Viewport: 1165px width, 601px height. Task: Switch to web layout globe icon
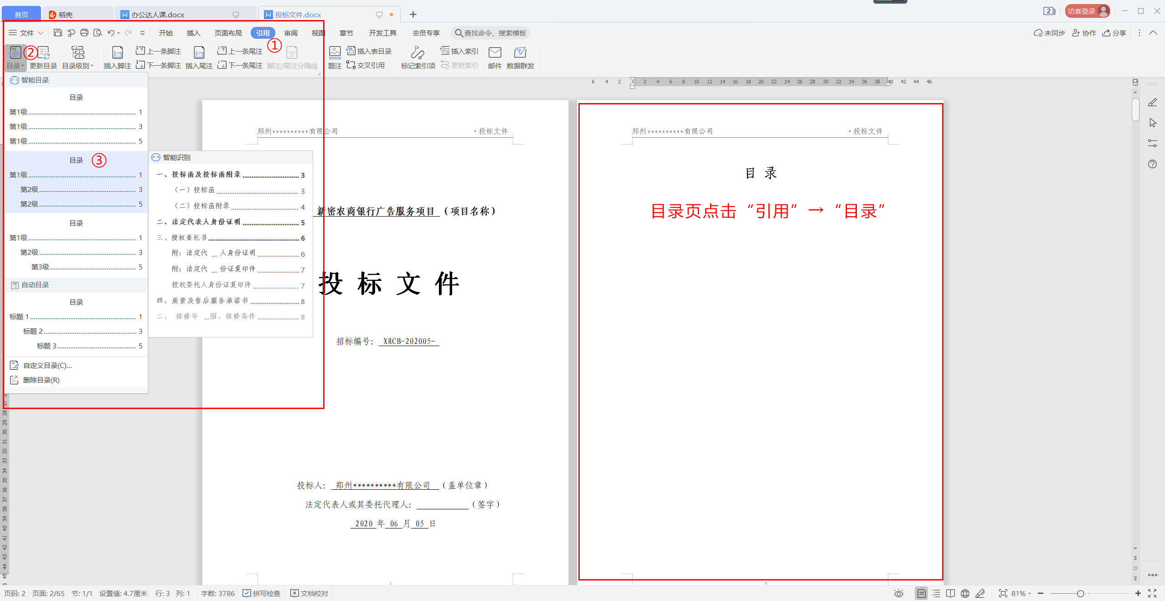tap(965, 593)
